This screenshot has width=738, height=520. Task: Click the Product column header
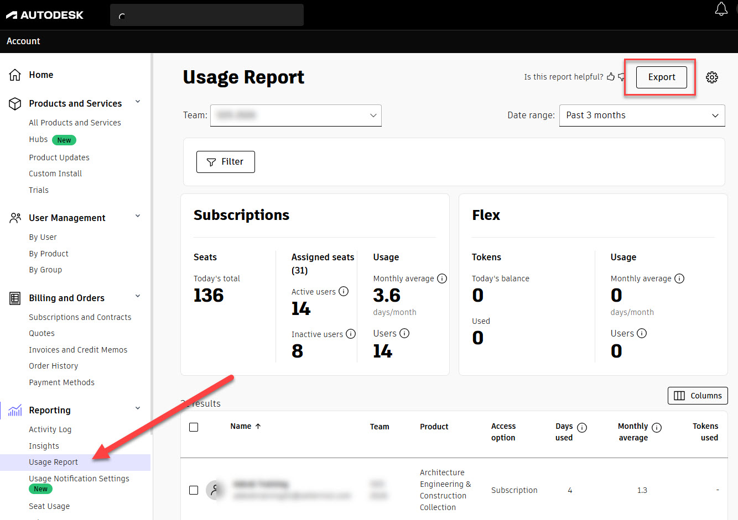(x=434, y=427)
